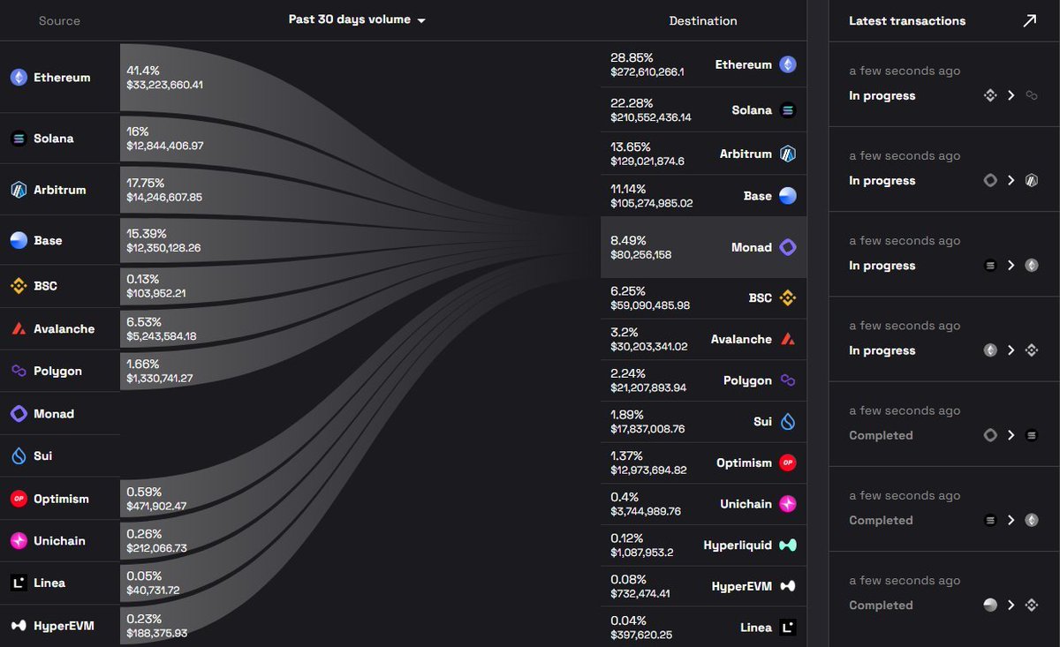
Task: Click the $17,837,008.76 Sui destination volume
Action: pos(648,429)
